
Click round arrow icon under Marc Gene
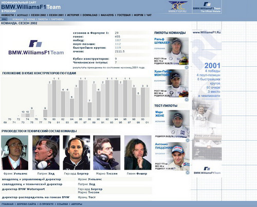[188, 140]
